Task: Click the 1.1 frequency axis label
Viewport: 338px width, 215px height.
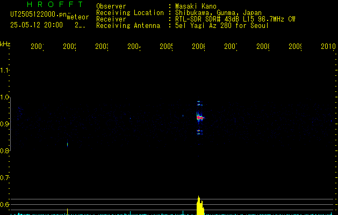Action: click(x=4, y=70)
